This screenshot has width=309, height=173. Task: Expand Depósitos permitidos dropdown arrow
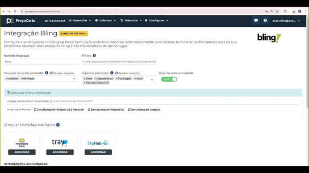point(152,80)
